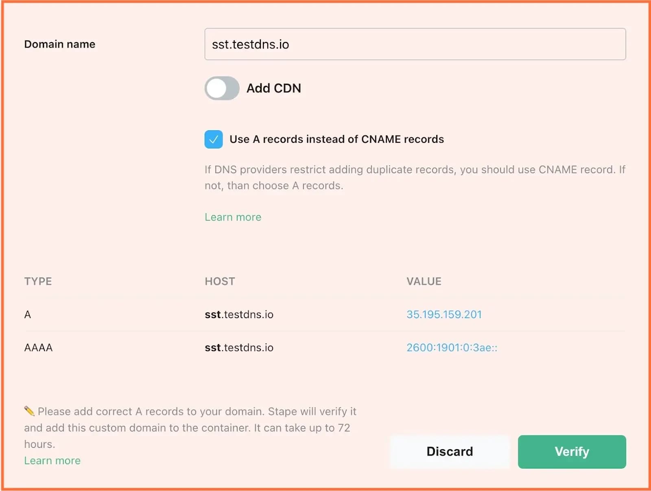This screenshot has width=651, height=491.
Task: Enable the Add CDN toggle
Action: pyautogui.click(x=221, y=88)
